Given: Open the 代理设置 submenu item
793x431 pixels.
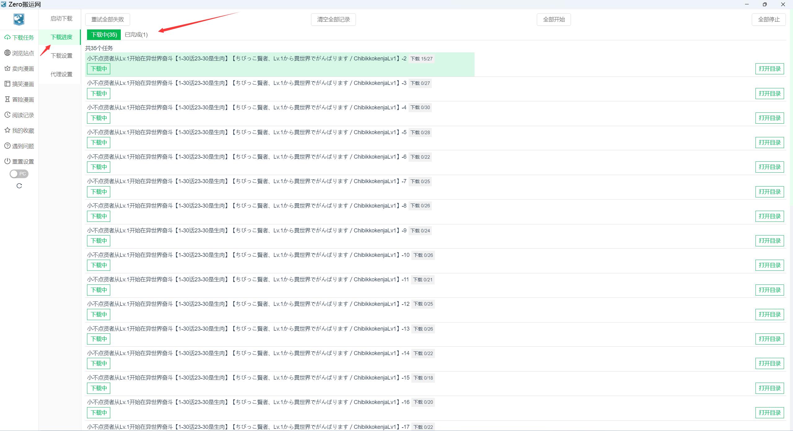Looking at the screenshot, I should 61,74.
